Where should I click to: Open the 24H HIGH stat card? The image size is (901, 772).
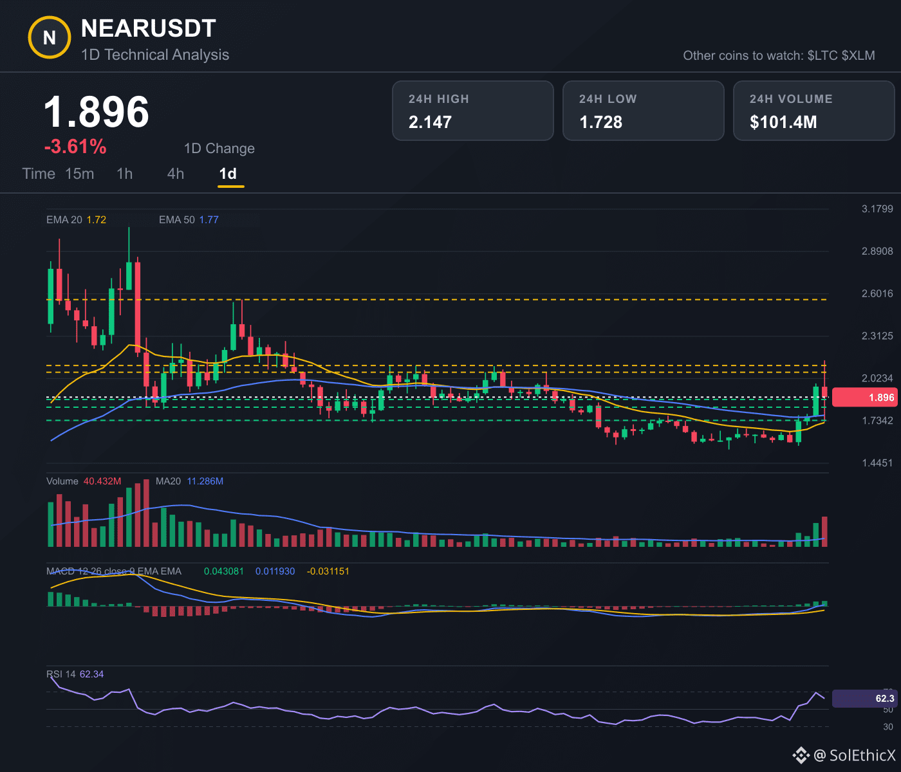pos(473,111)
